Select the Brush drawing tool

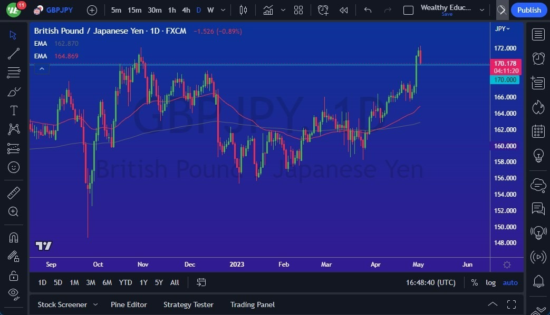click(13, 91)
